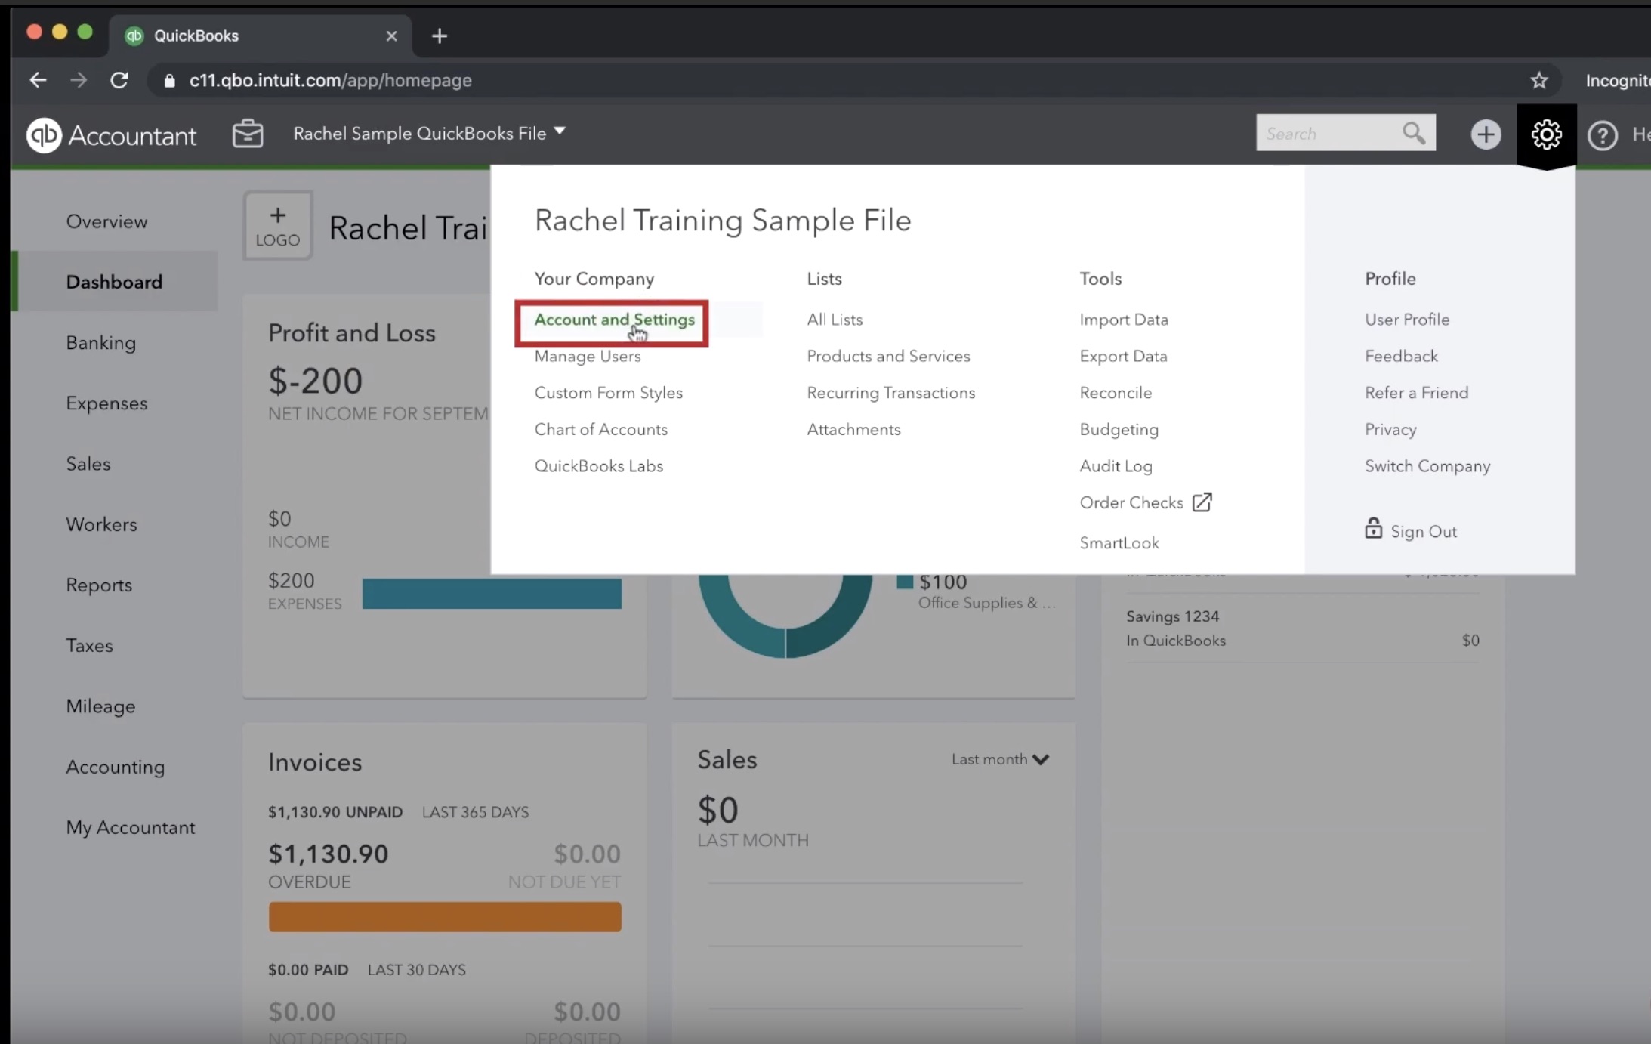Screen dimensions: 1651x1044
Task: Open Reports in sidebar
Action: tap(98, 585)
